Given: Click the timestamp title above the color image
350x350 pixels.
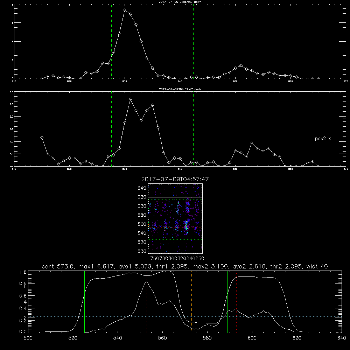Looking at the screenshot, I should 175,179.
